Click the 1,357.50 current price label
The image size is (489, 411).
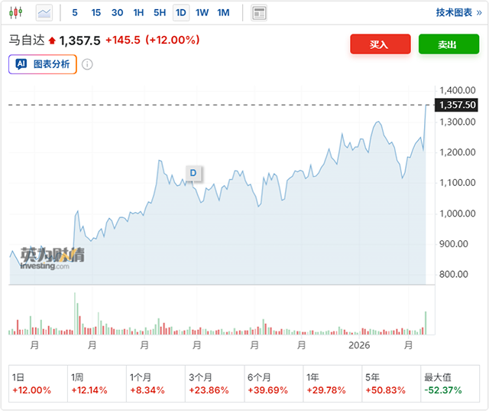coord(456,105)
